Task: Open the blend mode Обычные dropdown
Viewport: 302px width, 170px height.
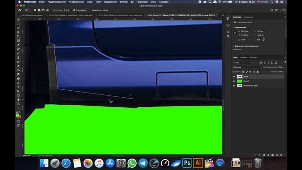Action: point(247,67)
